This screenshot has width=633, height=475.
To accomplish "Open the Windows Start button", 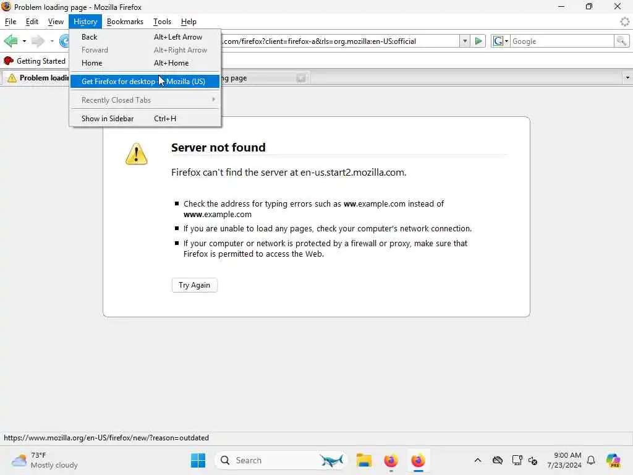I will point(198,460).
